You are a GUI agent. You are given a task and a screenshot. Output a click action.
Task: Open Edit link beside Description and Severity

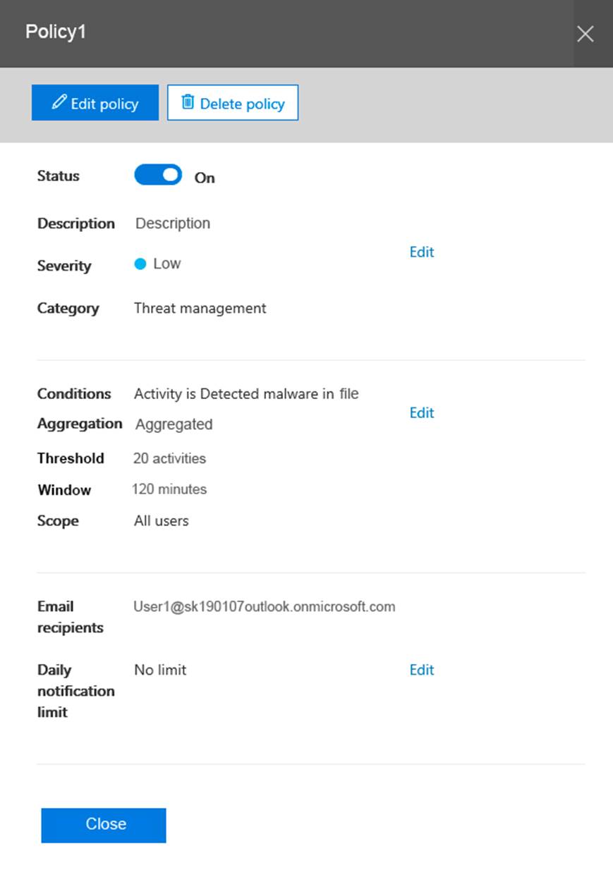tap(421, 252)
